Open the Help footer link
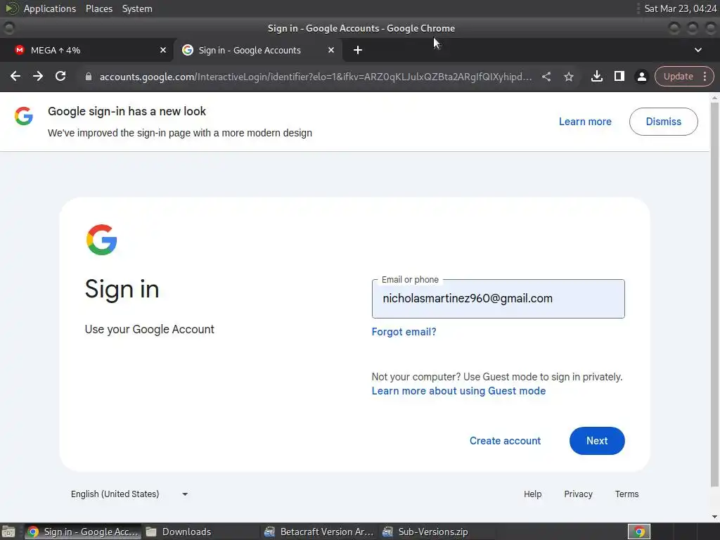This screenshot has height=540, width=720. click(533, 494)
